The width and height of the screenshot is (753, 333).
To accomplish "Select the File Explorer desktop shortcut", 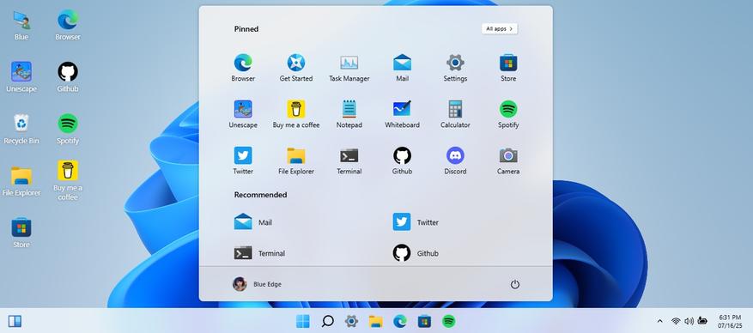I will [x=21, y=181].
